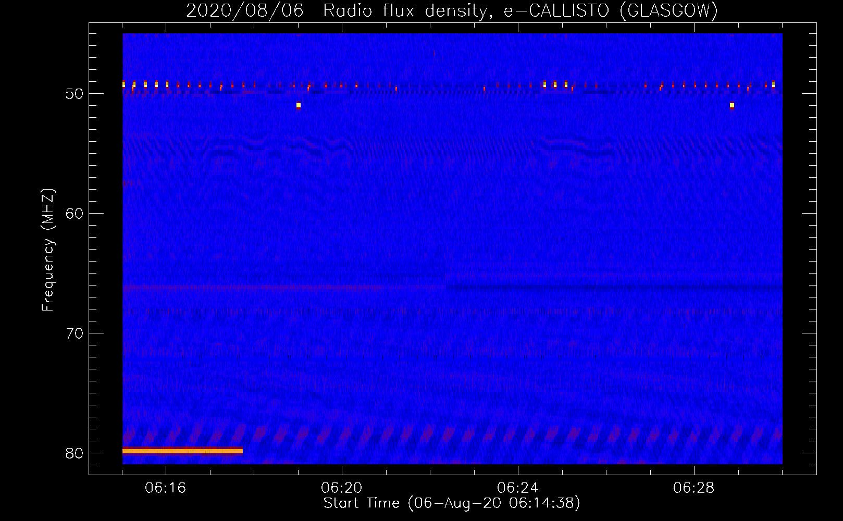843x521 pixels.
Task: Click the "Frequency (MHZ)" axis label
Action: [x=48, y=250]
